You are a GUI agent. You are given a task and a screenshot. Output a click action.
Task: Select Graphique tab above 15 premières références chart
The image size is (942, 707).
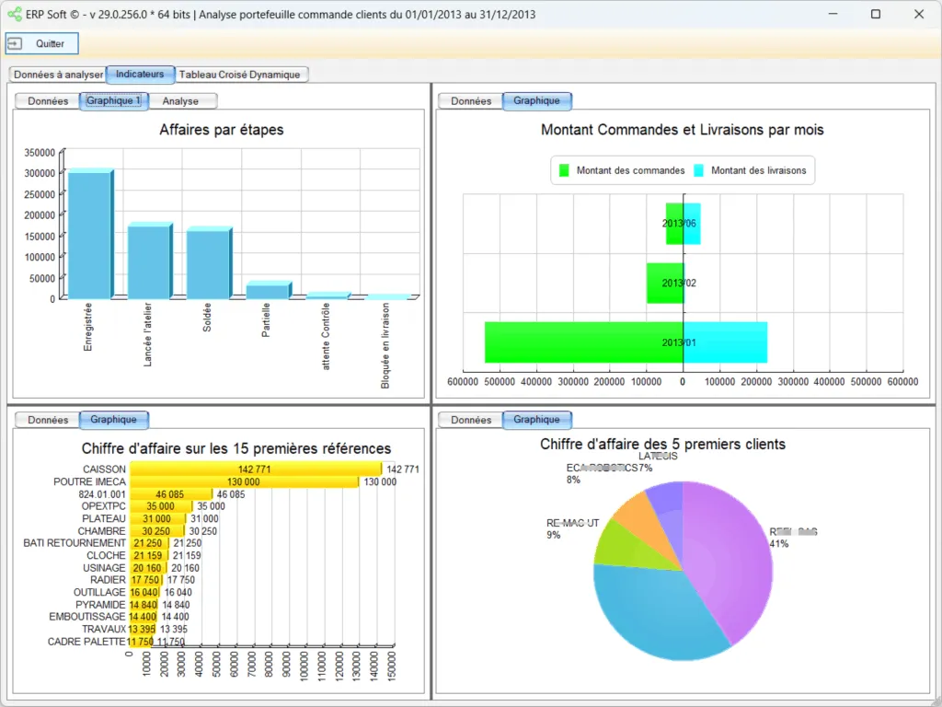113,420
